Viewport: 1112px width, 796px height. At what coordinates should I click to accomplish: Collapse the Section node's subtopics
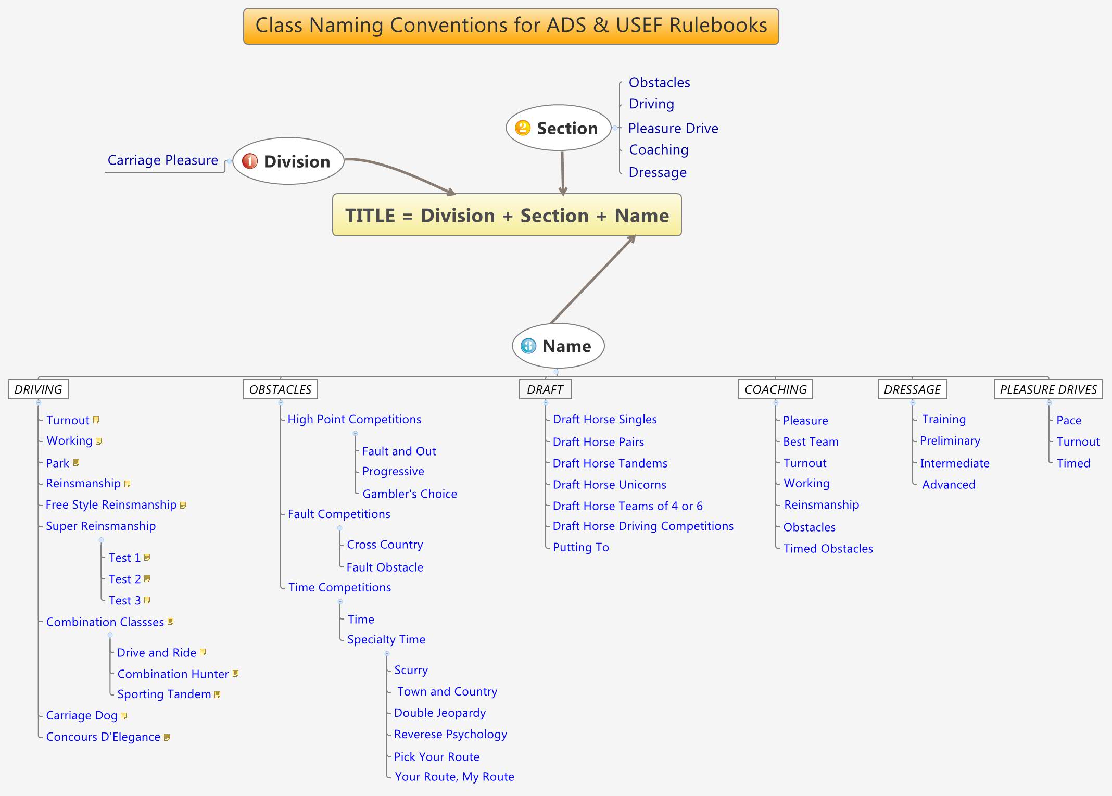click(615, 128)
